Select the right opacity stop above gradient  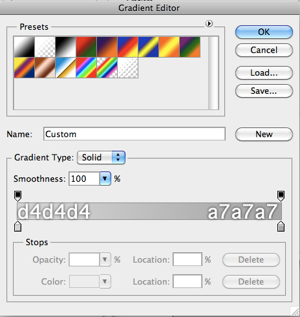(x=281, y=196)
